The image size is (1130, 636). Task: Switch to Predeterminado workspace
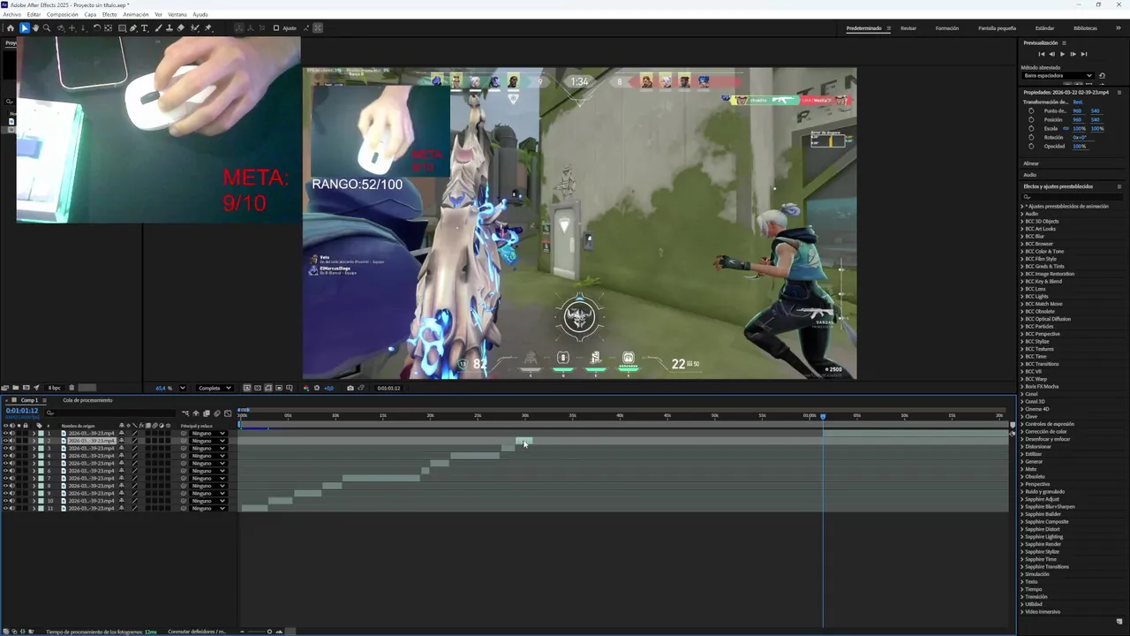click(x=864, y=28)
